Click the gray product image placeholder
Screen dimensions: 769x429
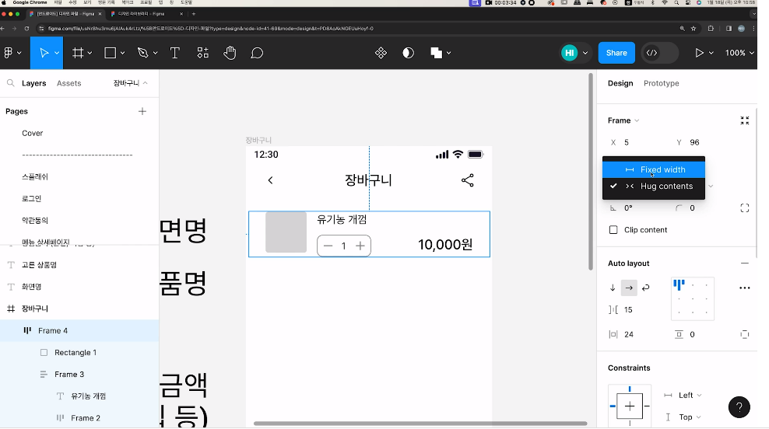point(286,232)
